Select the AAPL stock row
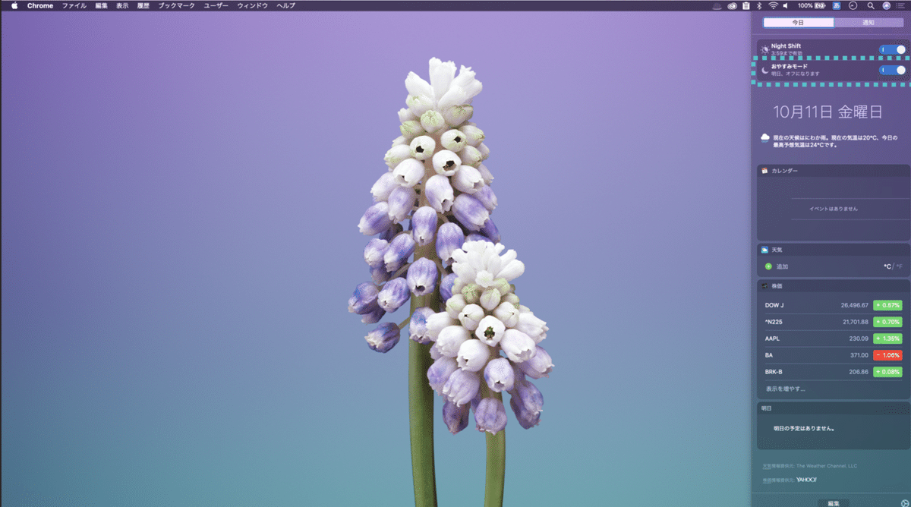 click(x=834, y=339)
